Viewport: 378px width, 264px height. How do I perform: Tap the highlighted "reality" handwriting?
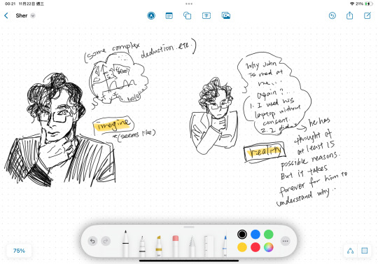pyautogui.click(x=265, y=151)
